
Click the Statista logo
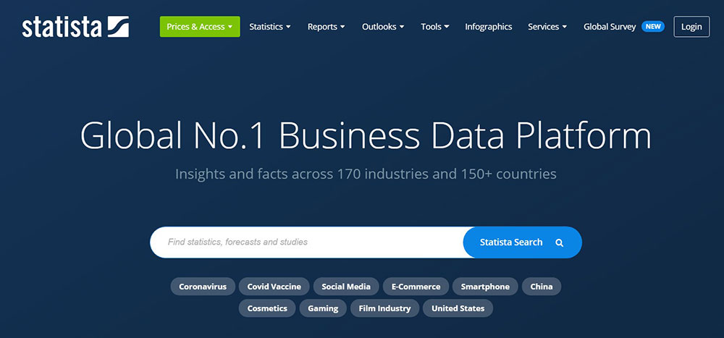click(x=76, y=27)
